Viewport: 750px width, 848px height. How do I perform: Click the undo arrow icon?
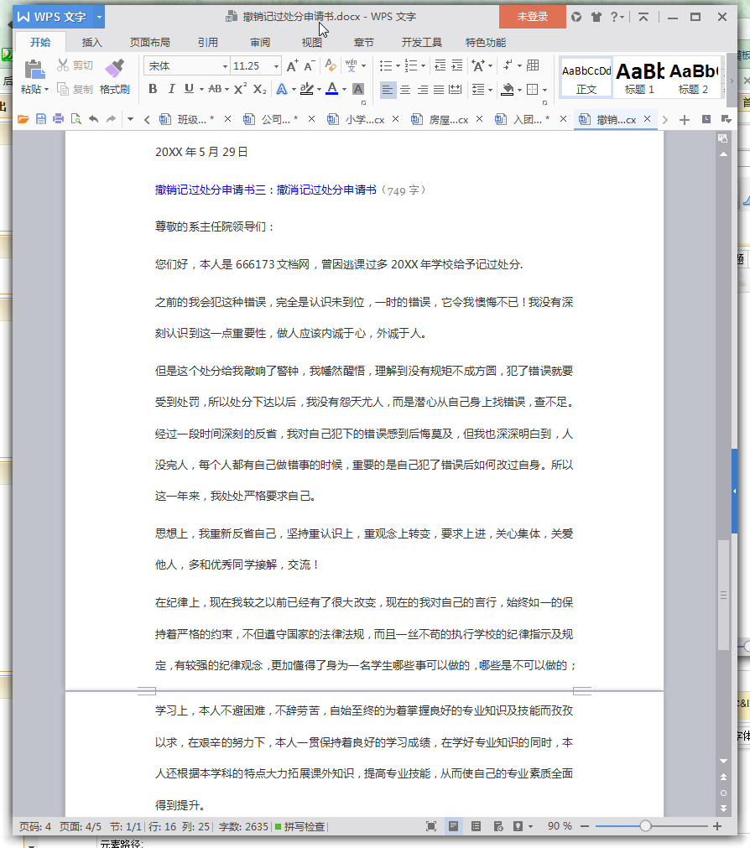93,120
